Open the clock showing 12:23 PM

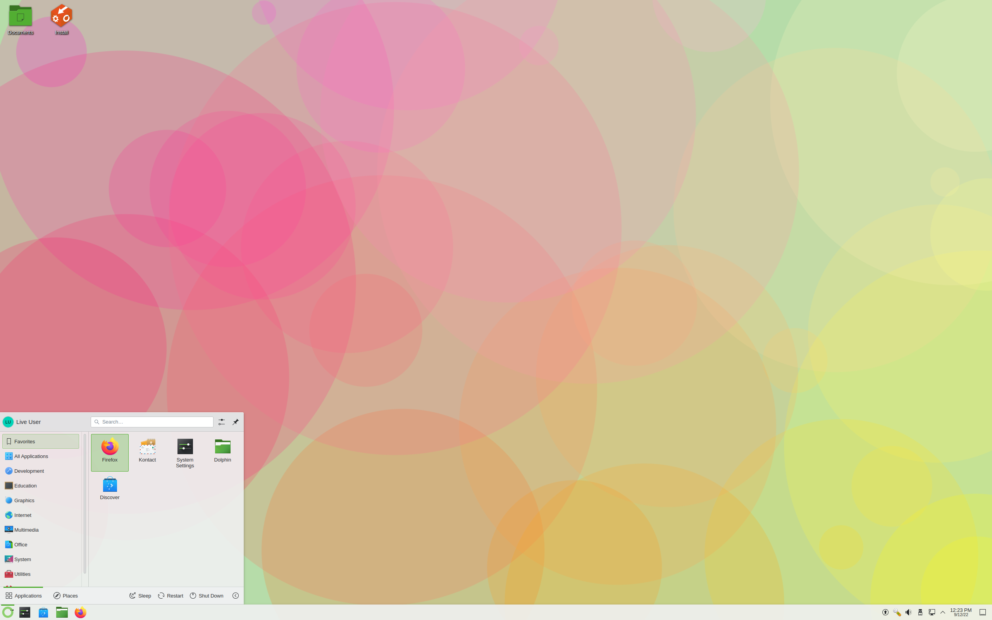pos(961,613)
